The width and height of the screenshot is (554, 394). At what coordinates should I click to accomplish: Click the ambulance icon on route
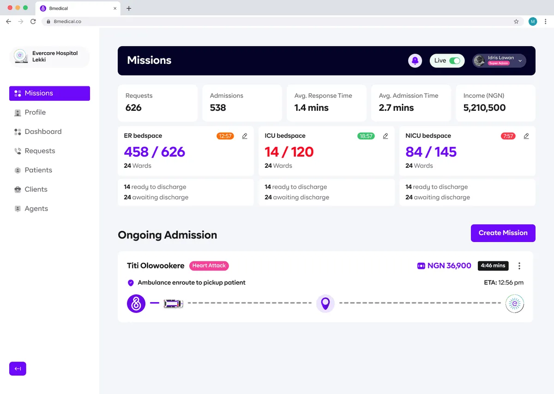tap(174, 303)
